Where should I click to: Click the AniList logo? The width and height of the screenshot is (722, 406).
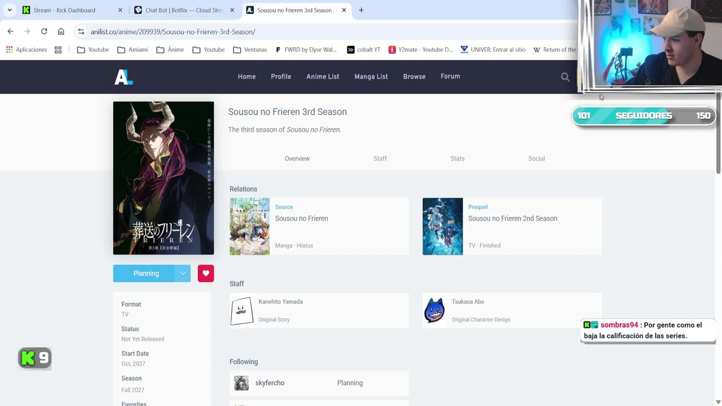point(124,77)
